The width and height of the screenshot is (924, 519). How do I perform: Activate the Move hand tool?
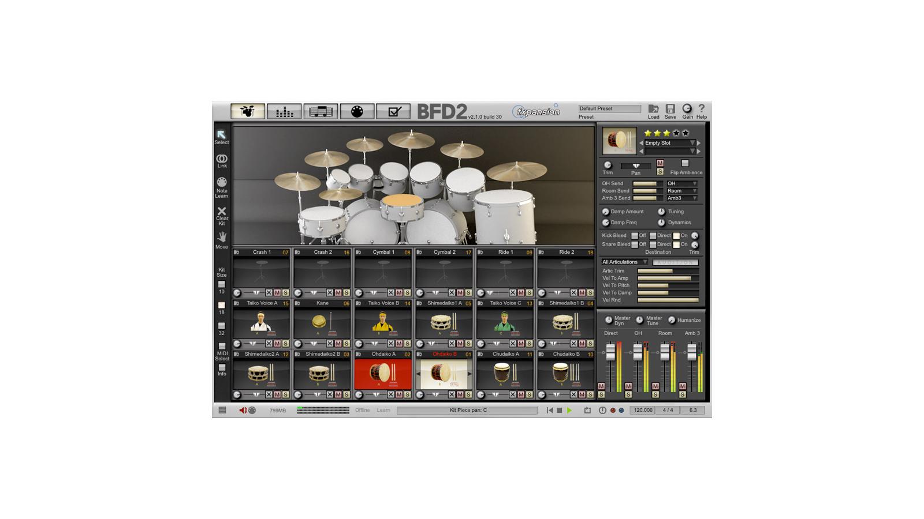tap(222, 237)
